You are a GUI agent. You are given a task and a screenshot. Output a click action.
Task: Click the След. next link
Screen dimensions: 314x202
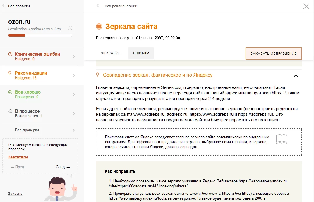pyautogui.click(x=63, y=167)
